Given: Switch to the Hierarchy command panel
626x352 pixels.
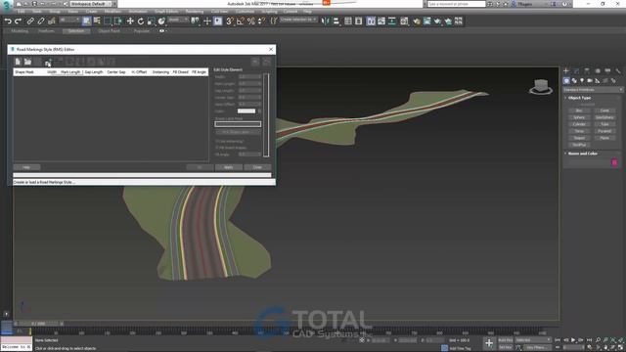Looking at the screenshot, I should point(587,71).
